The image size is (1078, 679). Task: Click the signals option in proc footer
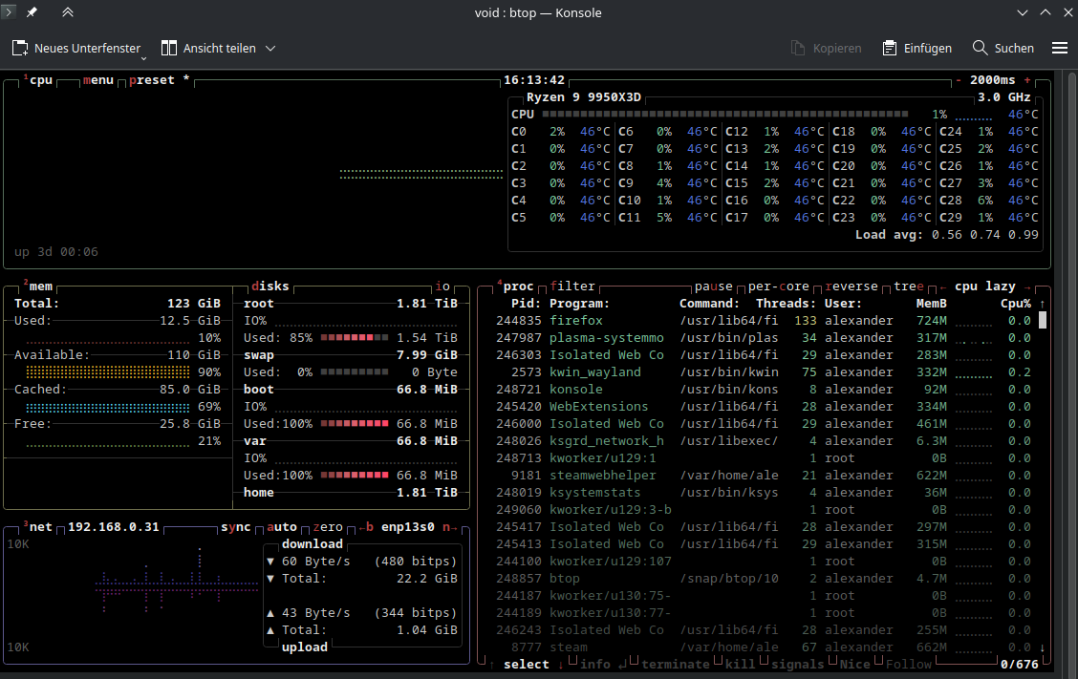click(797, 665)
